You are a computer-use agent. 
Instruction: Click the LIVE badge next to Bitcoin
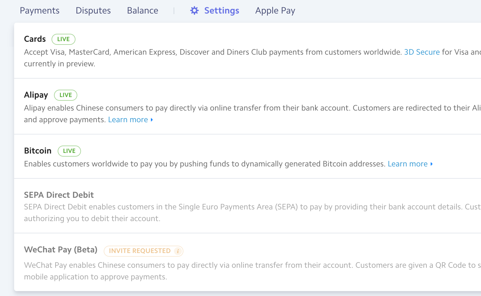pyautogui.click(x=69, y=151)
